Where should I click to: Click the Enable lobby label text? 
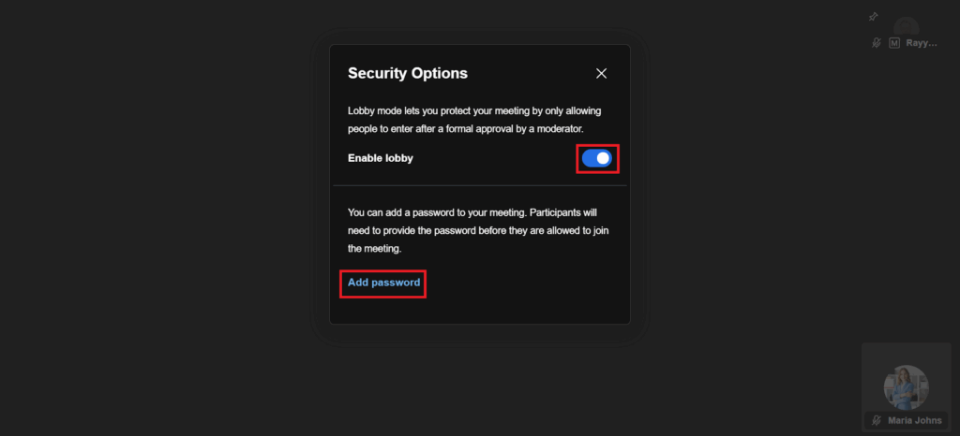click(381, 158)
